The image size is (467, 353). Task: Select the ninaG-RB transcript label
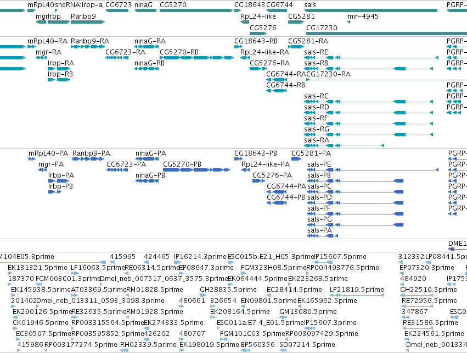[149, 63]
